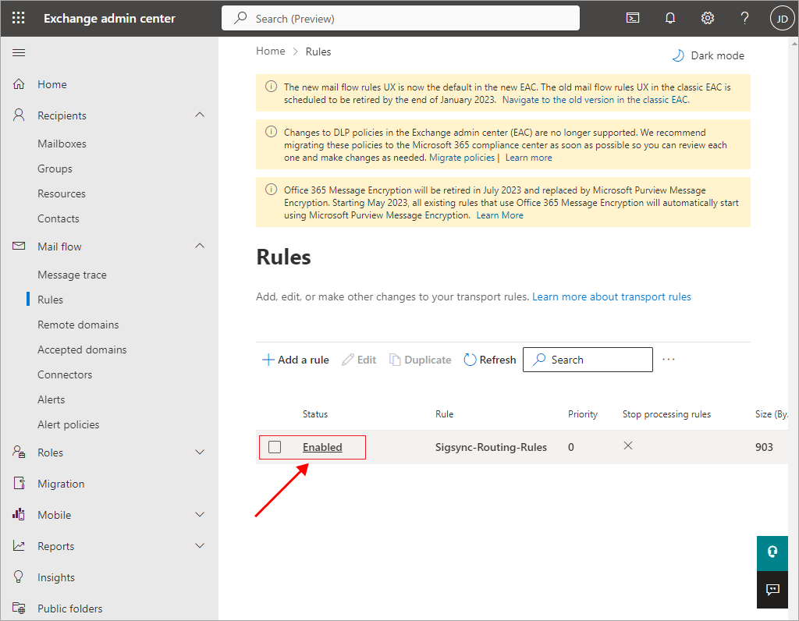Open Mailboxes in the sidebar
The height and width of the screenshot is (621, 799).
click(x=62, y=144)
